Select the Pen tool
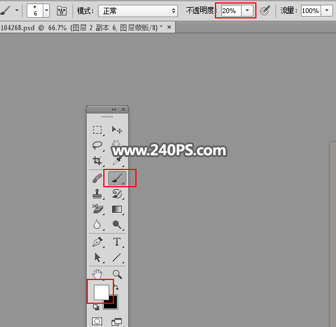Image resolution: width=336 pixels, height=327 pixels. pos(97,242)
